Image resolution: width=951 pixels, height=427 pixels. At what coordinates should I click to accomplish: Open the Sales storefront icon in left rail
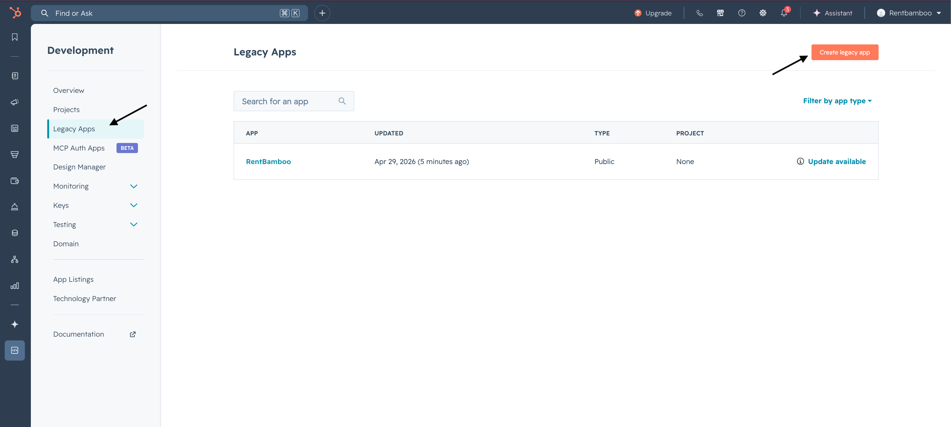click(x=15, y=155)
